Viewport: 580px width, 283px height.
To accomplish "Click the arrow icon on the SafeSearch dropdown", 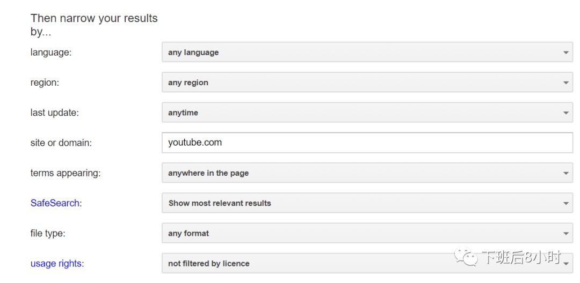I will pos(565,204).
